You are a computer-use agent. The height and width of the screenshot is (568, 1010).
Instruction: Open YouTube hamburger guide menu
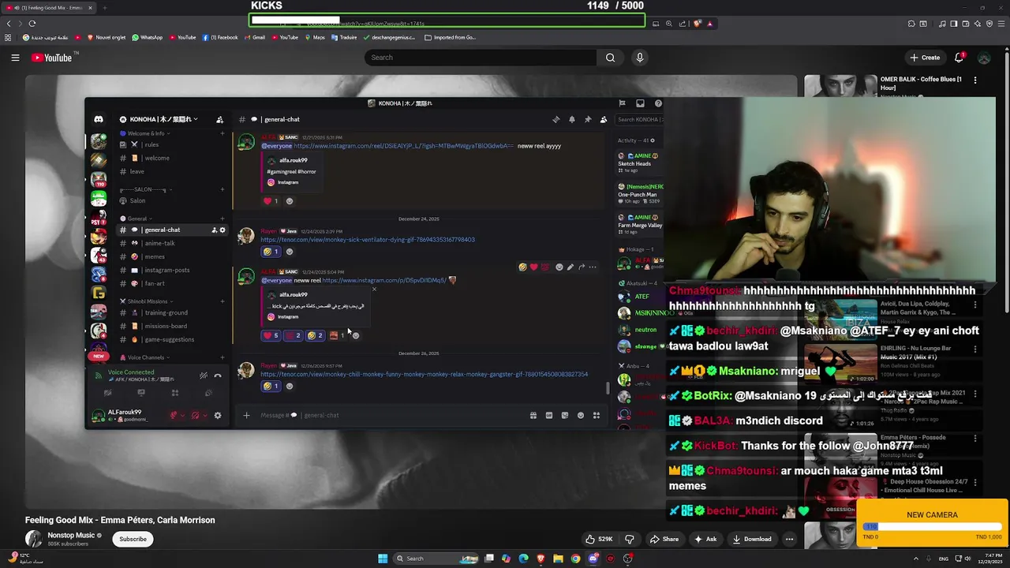pos(15,58)
